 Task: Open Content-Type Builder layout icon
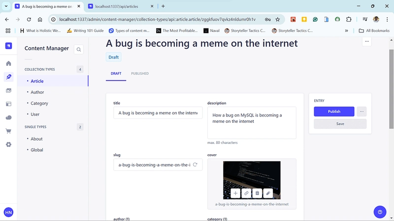8,104
